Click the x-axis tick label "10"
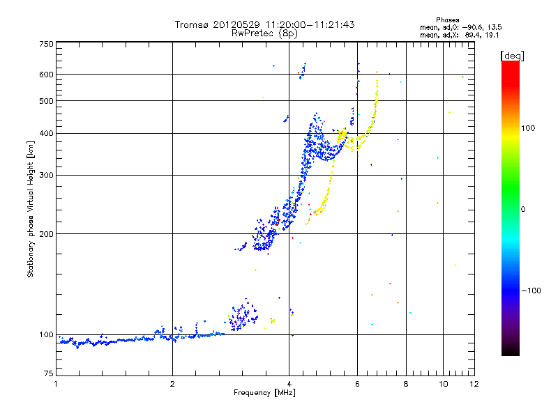558x418 pixels. pos(443,385)
